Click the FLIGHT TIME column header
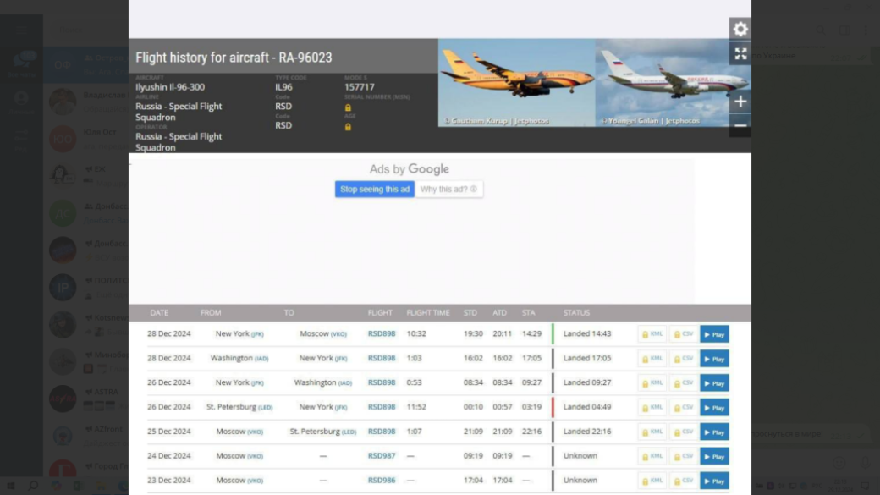This screenshot has width=880, height=495. pos(428,312)
